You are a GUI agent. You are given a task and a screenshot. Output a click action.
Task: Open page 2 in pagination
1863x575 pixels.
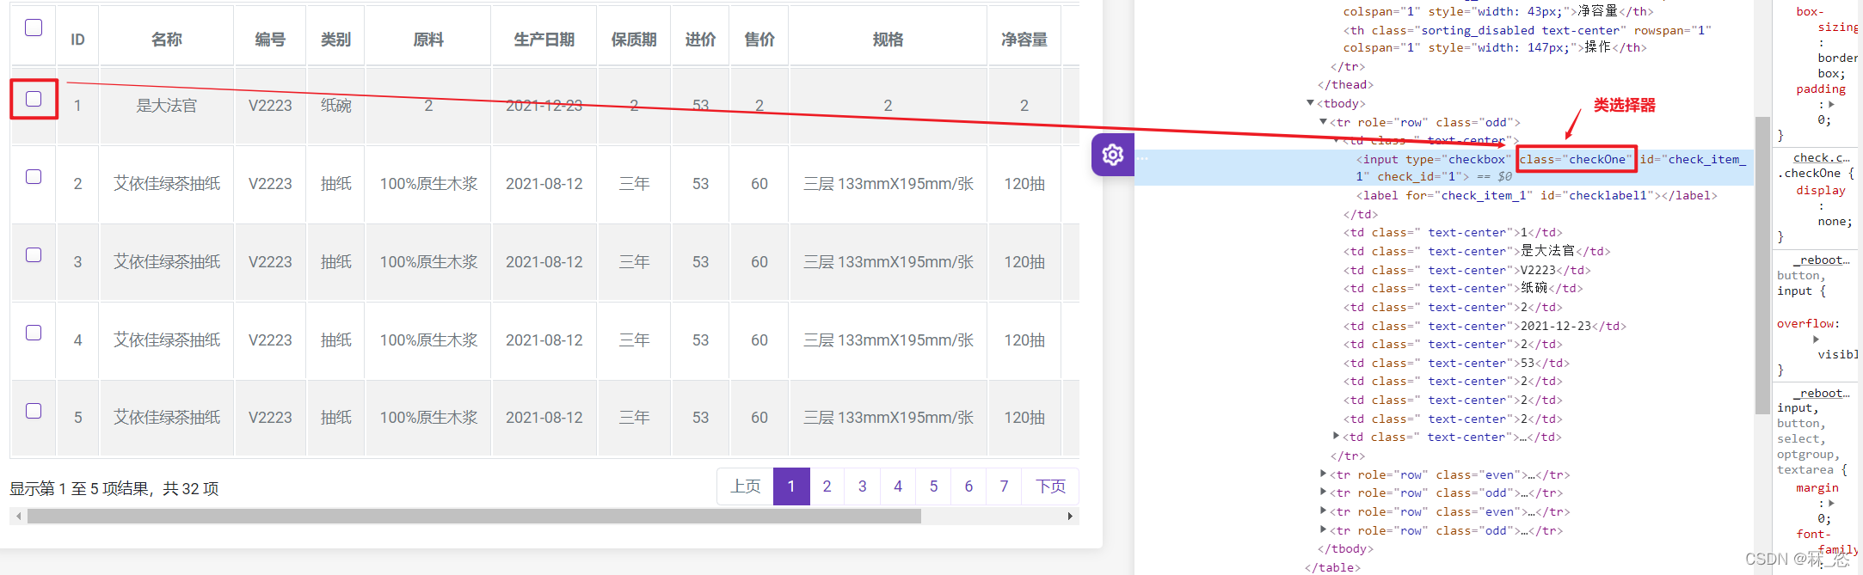827,486
